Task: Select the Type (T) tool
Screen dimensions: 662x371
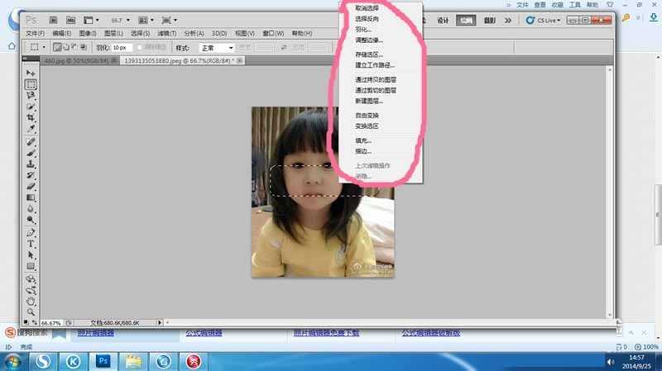Action: coord(31,244)
